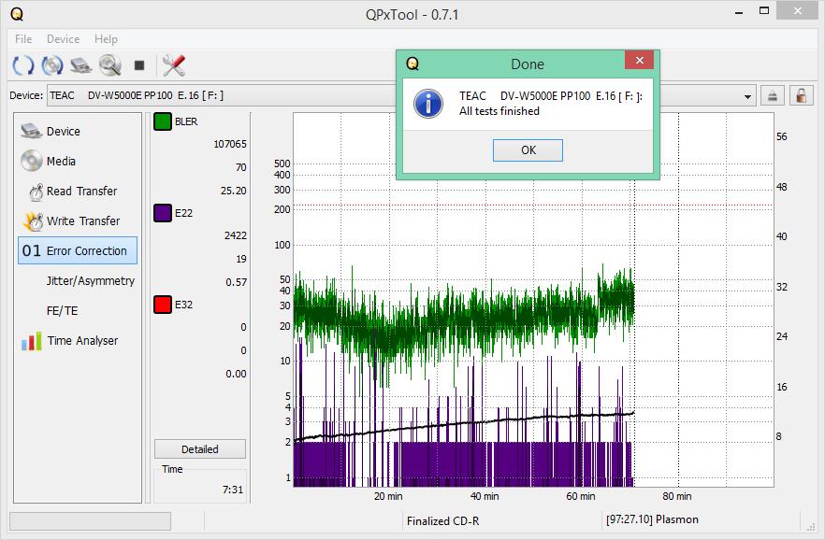Open the File menu
Viewport: 825px width, 540px height.
pyautogui.click(x=23, y=39)
